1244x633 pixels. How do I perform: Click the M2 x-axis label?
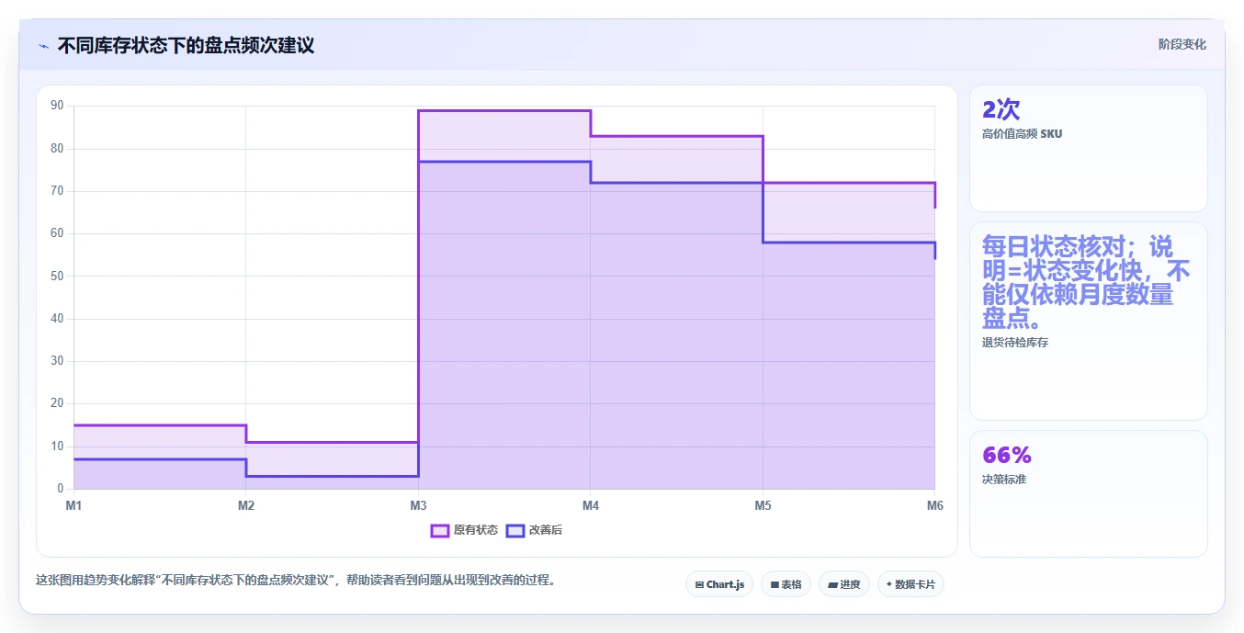tap(246, 505)
